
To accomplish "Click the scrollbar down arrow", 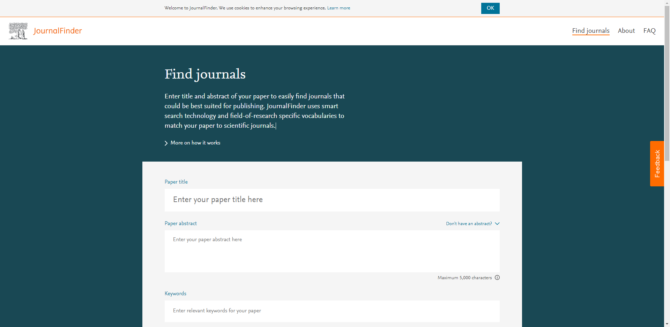I will 667,324.
